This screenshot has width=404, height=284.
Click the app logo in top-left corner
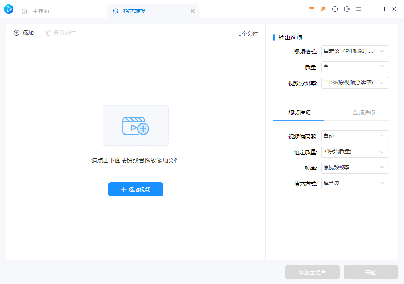pos(8,9)
